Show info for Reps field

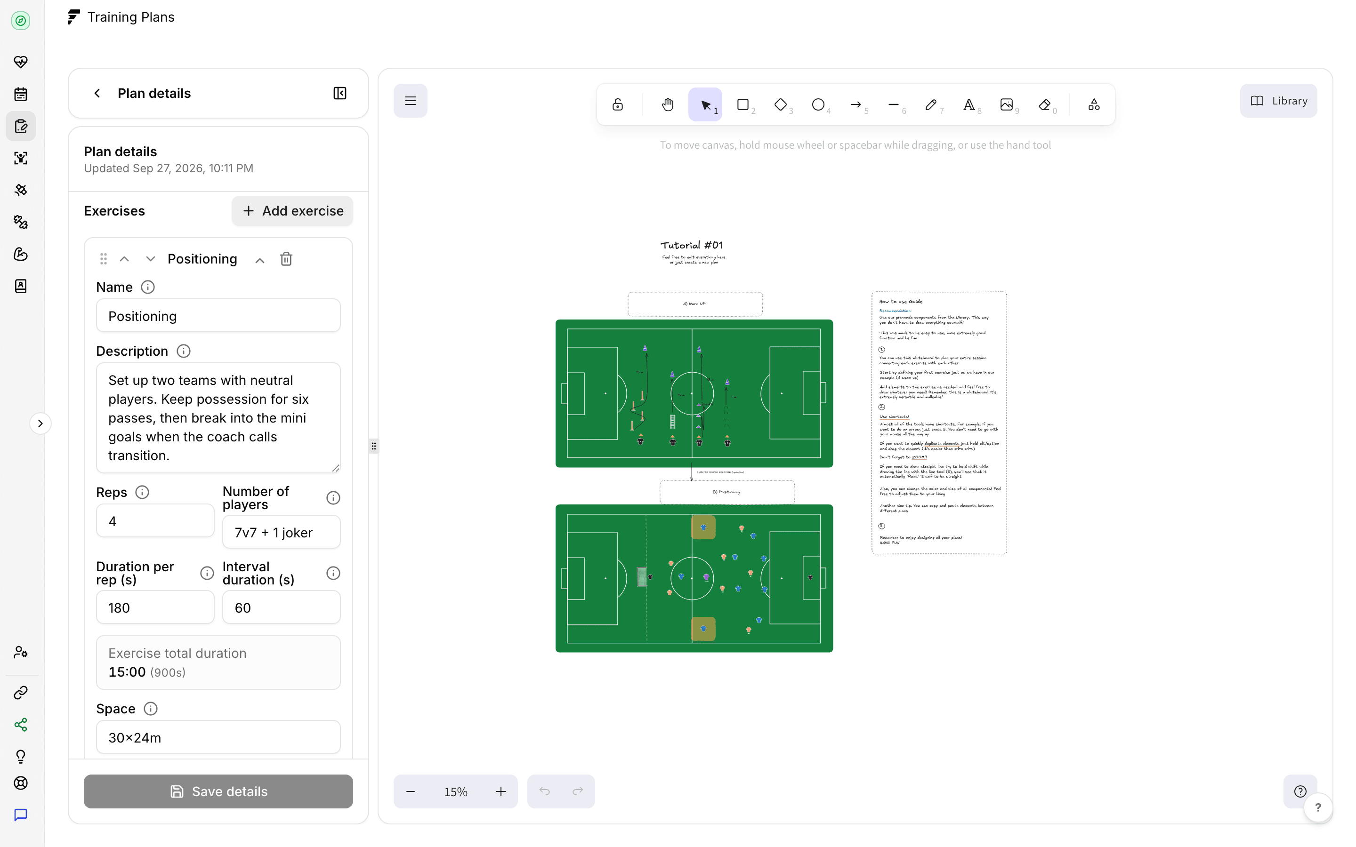(142, 492)
